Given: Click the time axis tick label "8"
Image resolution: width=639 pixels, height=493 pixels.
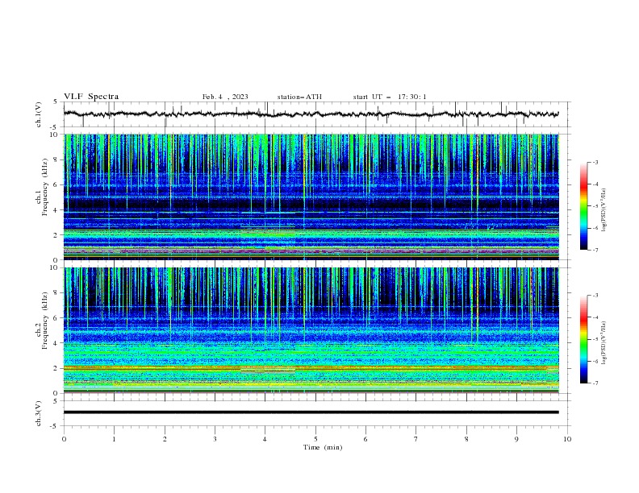Looking at the screenshot, I should [x=466, y=439].
